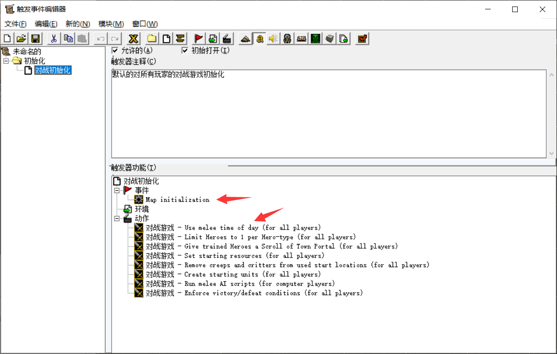Collapse the 初始化 folder in trigger tree
The width and height of the screenshot is (557, 354).
6,61
